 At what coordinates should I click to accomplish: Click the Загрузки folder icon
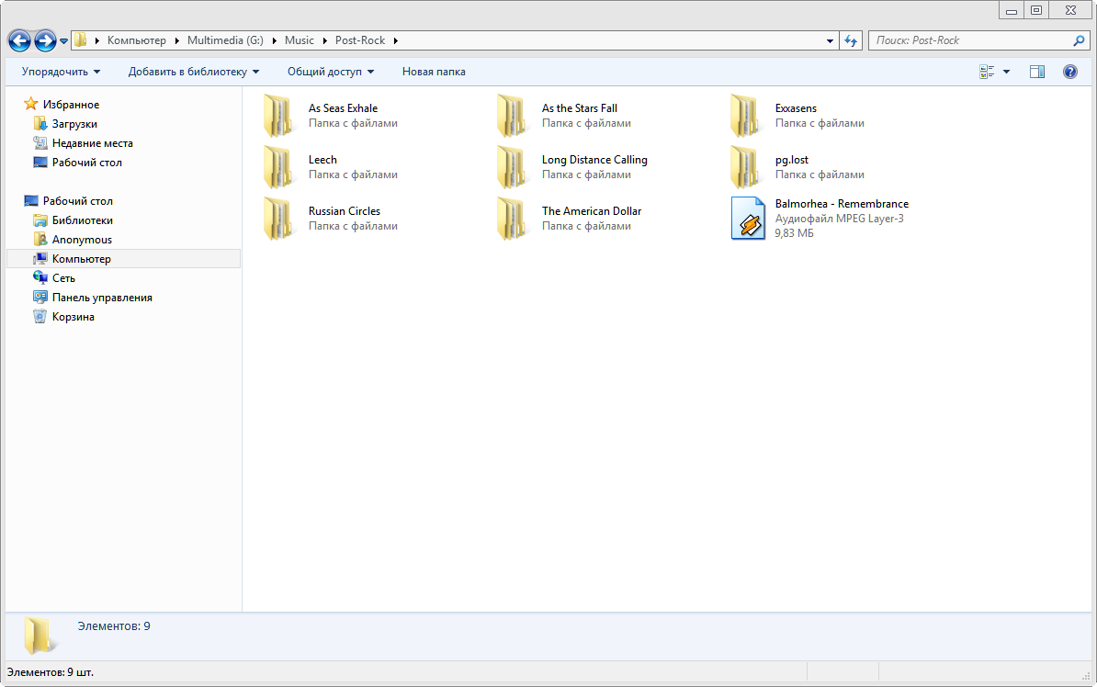point(40,124)
